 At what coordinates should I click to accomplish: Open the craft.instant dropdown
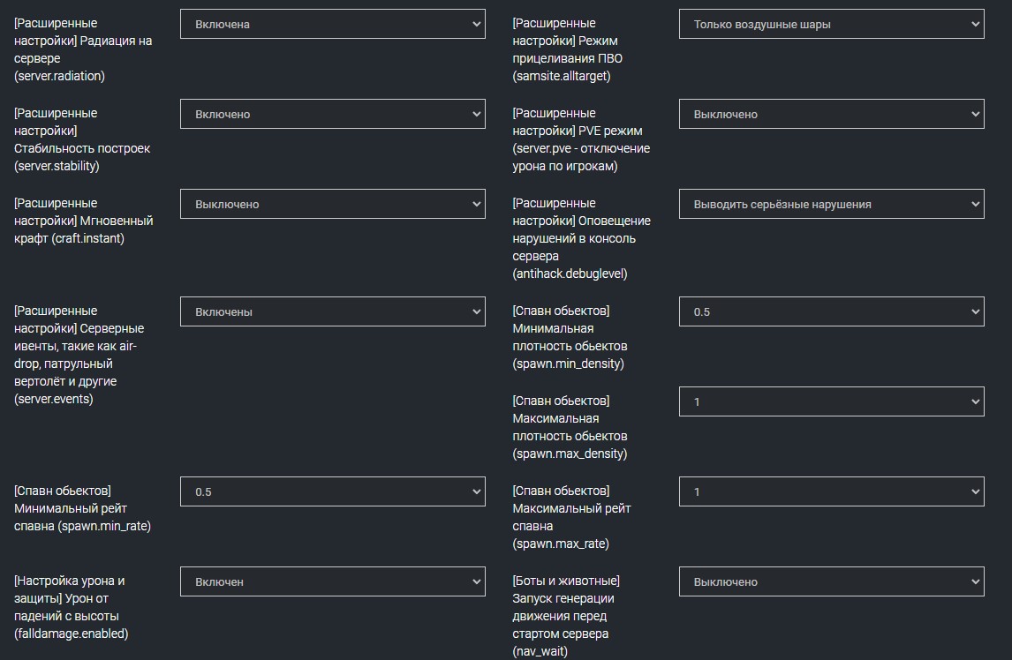click(333, 203)
